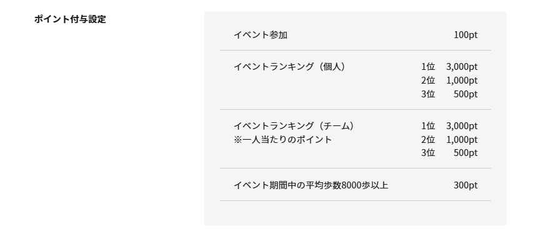
Task: Click the 3位 rank label under 個人
Action: [x=428, y=94]
